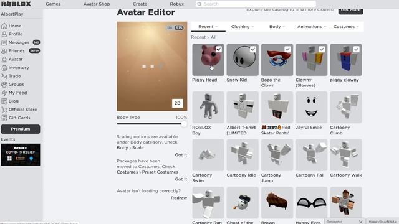The width and height of the screenshot is (399, 224).
Task: Toggle the 2D avatar view
Action: click(177, 103)
